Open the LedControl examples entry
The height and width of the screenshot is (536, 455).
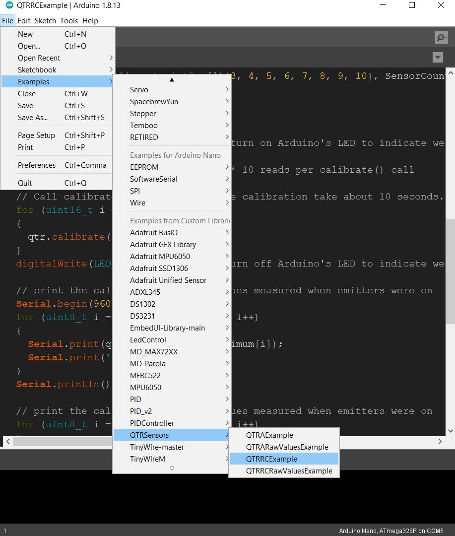click(172, 340)
